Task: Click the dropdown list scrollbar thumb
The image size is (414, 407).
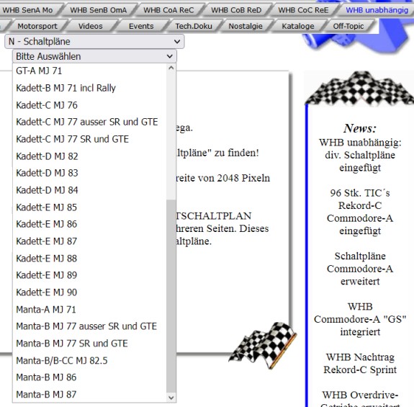Action: point(171,296)
